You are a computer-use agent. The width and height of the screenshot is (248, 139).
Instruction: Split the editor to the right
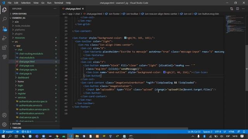pyautogui.click(x=238, y=9)
